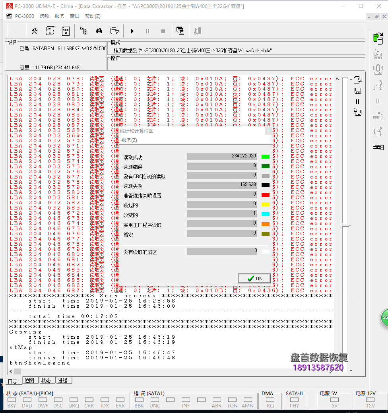388x413 pixels.
Task: Click the 没有读取的扇区 value field
Action: tap(222, 251)
